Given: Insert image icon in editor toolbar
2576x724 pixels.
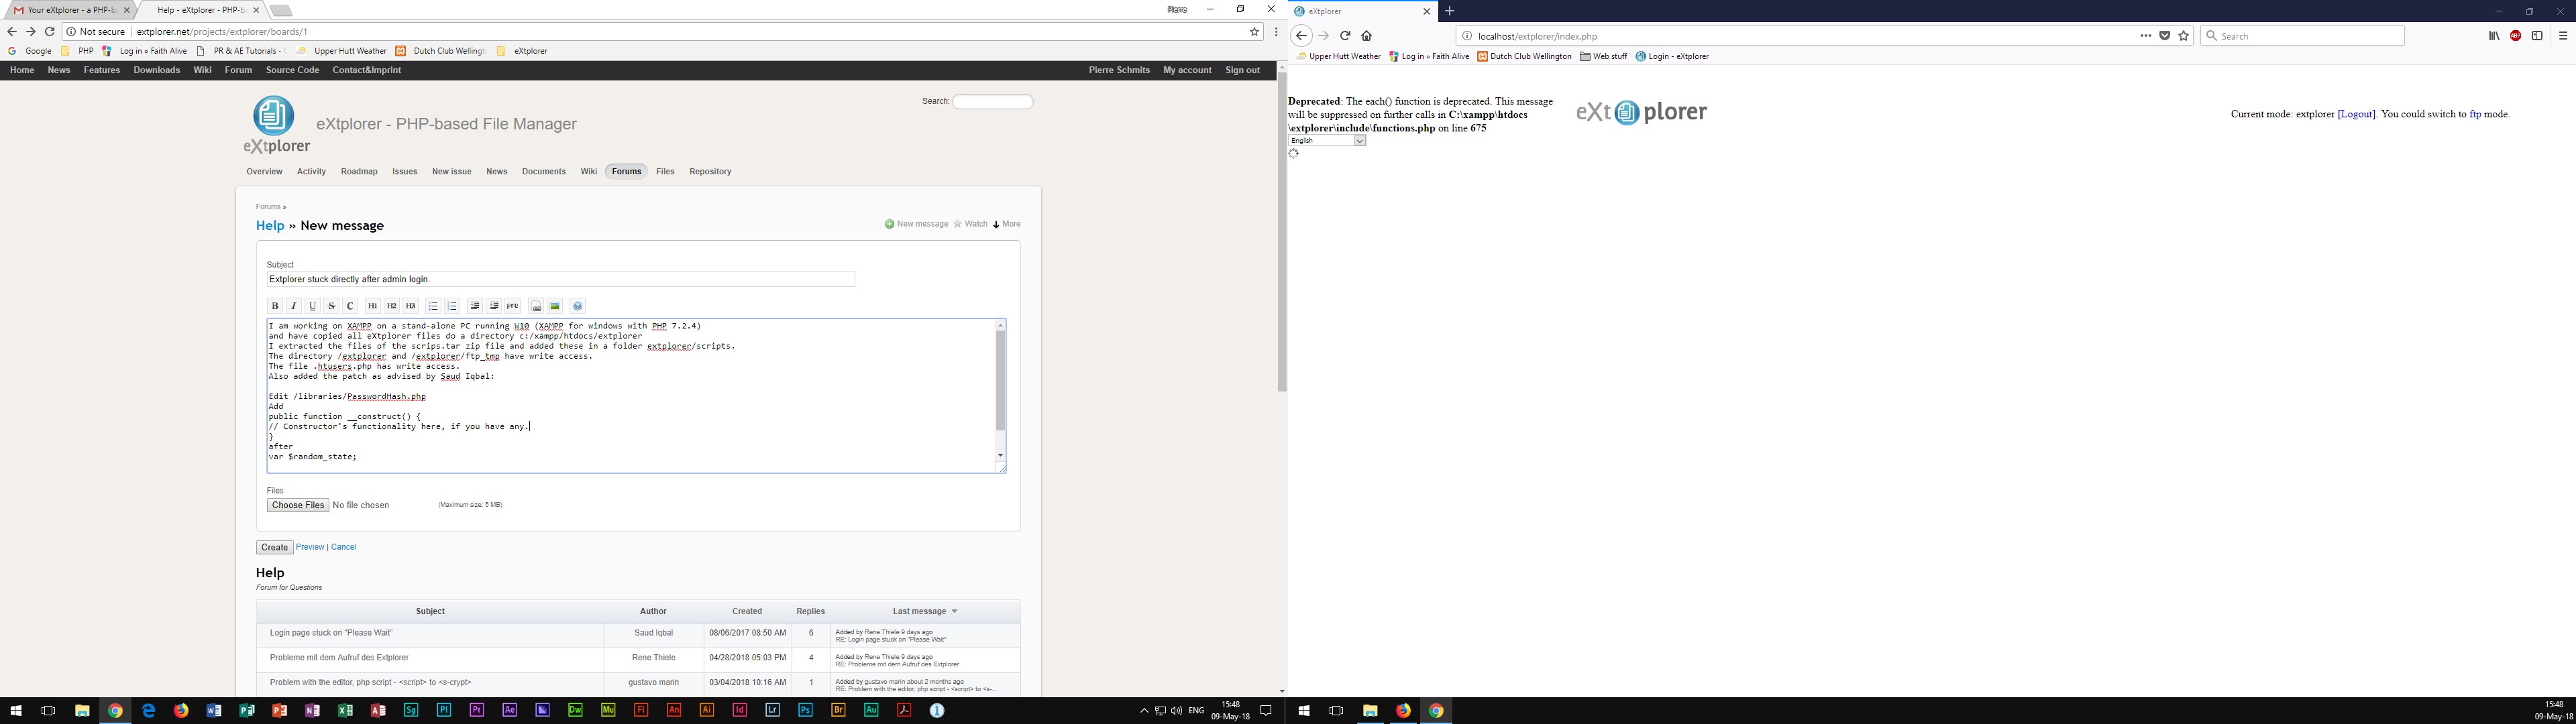Looking at the screenshot, I should 555,306.
